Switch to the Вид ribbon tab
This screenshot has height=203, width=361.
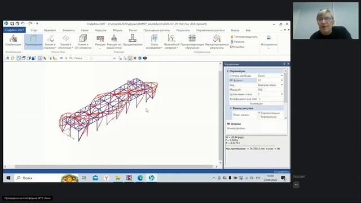click(248, 30)
